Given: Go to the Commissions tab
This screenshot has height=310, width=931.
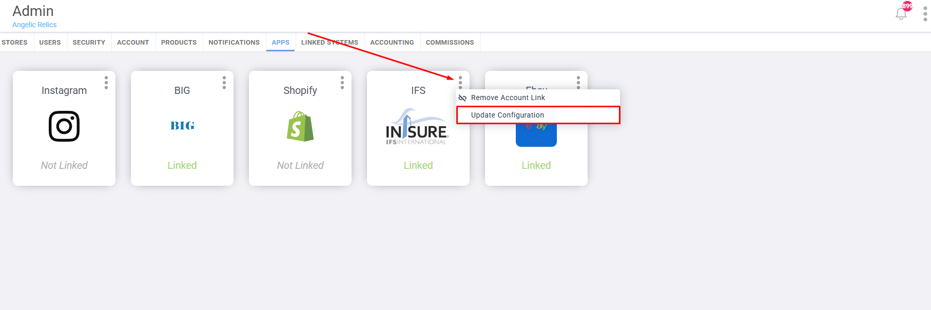Looking at the screenshot, I should [450, 43].
